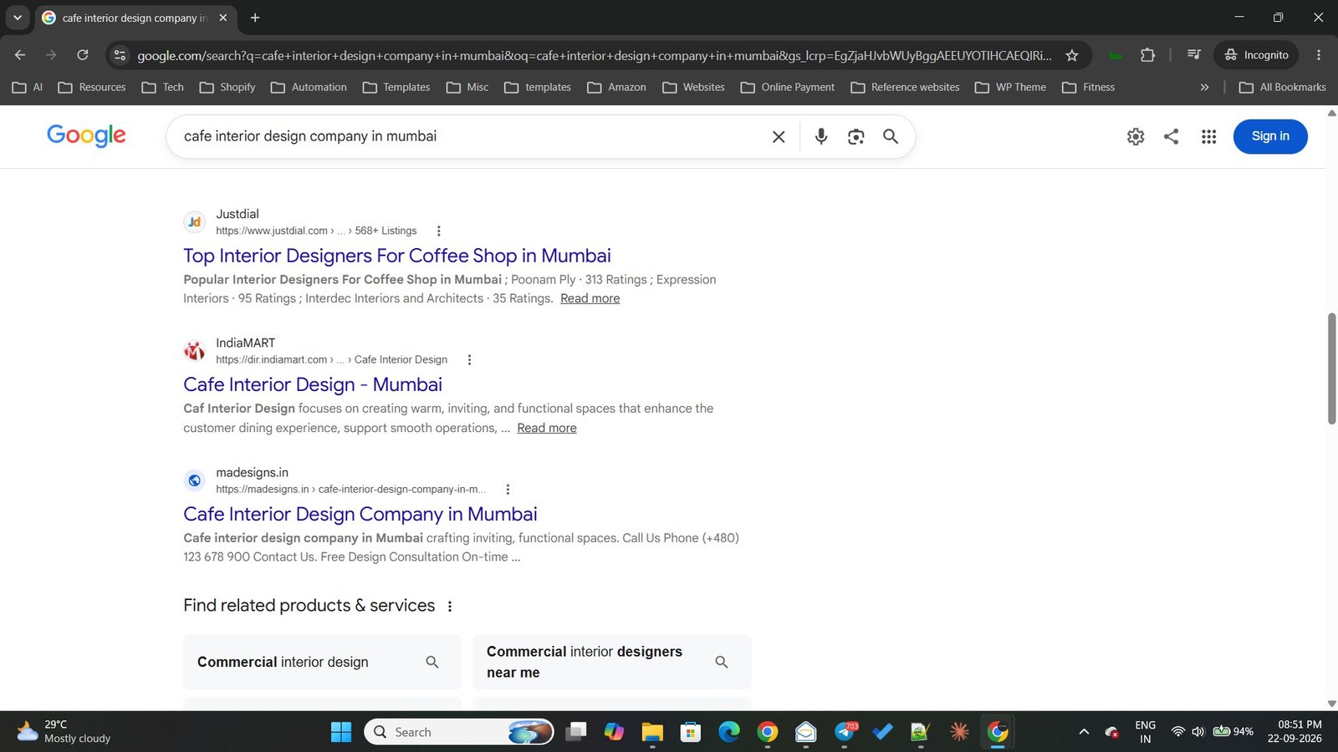Open media controls icon in Chrome toolbar
Image resolution: width=1338 pixels, height=752 pixels.
[1193, 55]
